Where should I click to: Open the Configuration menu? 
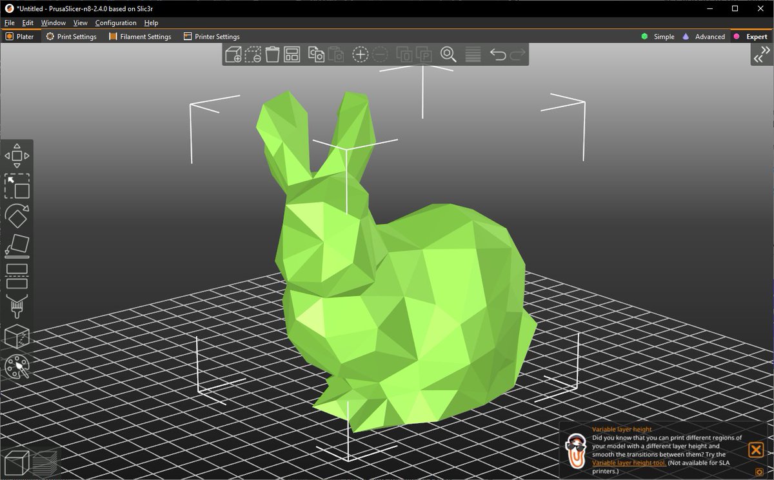click(x=115, y=23)
